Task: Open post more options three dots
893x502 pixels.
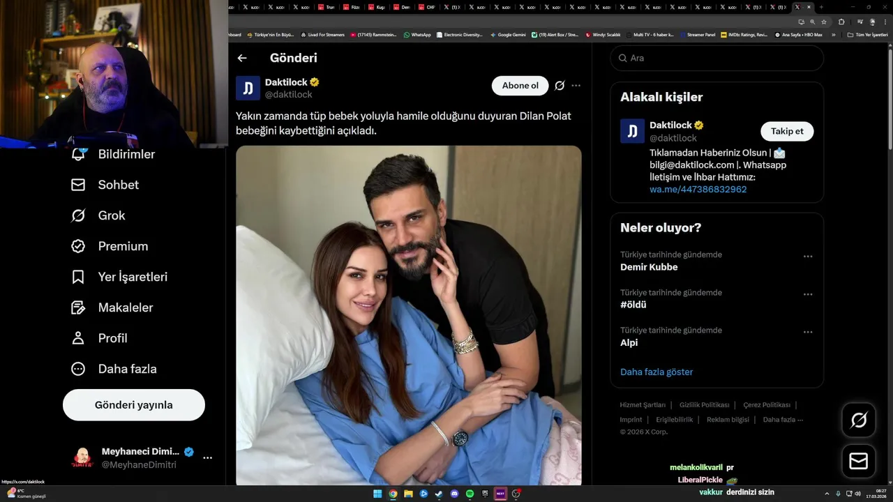Action: (x=576, y=86)
